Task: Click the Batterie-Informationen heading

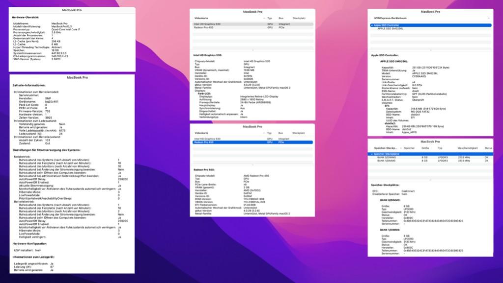Action: pyautogui.click(x=29, y=85)
